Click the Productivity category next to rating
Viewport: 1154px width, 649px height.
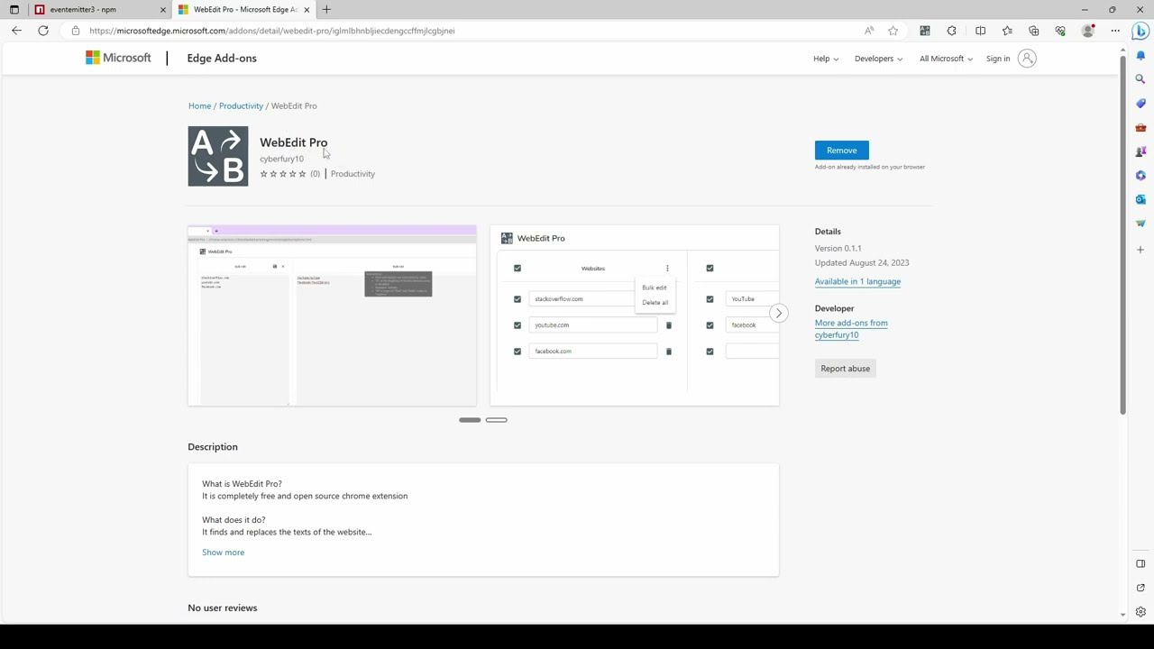coord(353,174)
